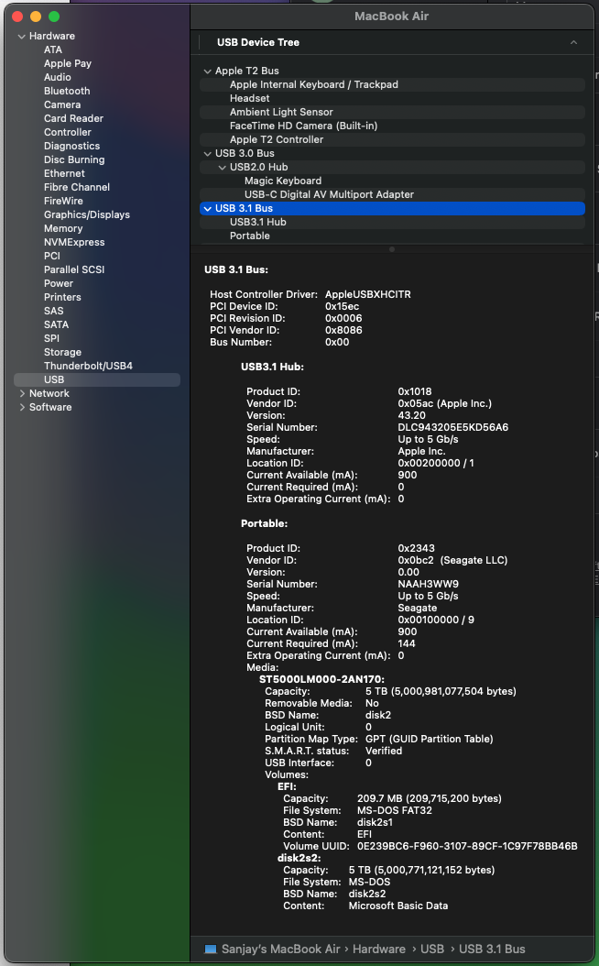Collapse the Hardware section in the sidebar
The width and height of the screenshot is (599, 966).
click(22, 37)
